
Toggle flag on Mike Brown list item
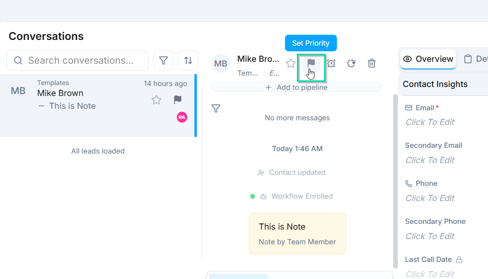(178, 100)
